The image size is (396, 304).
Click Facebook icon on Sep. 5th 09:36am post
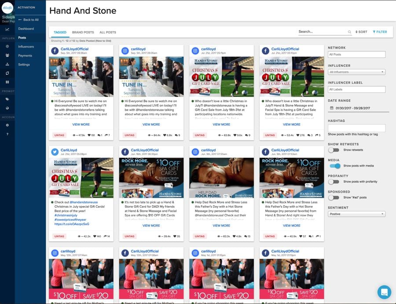coord(55,51)
